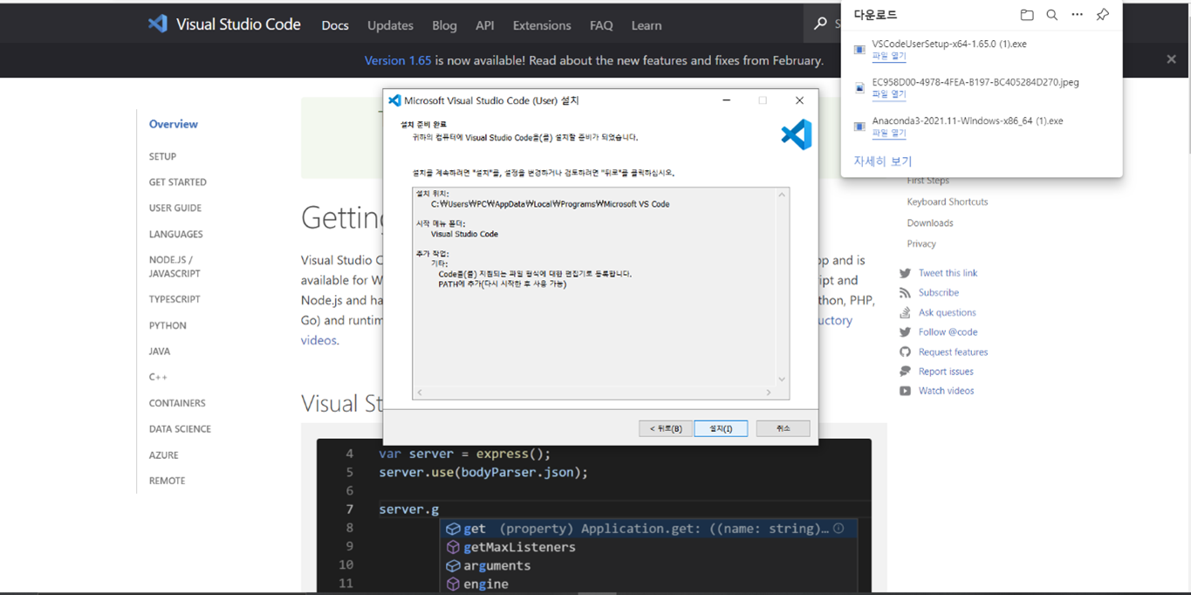The width and height of the screenshot is (1191, 595).
Task: Open the more options ellipsis in downloads panel
Action: tap(1077, 15)
